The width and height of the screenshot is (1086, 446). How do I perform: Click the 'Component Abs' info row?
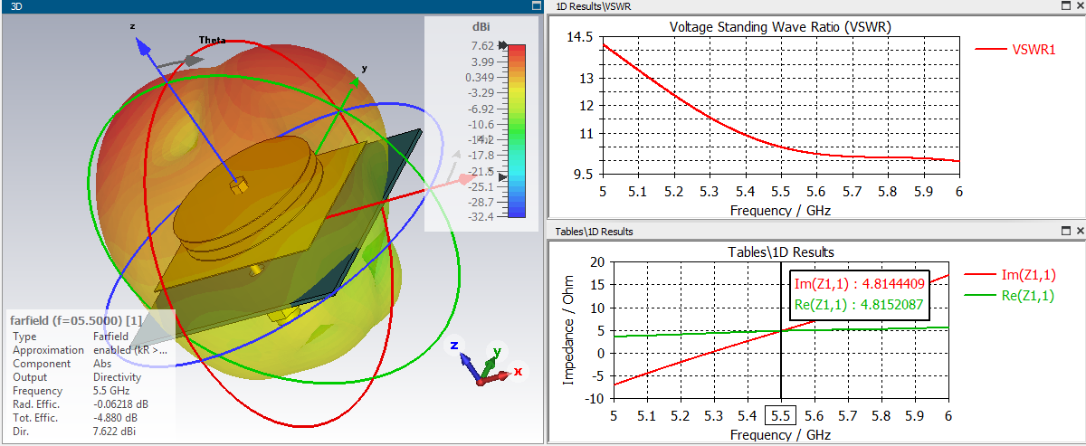(x=62, y=363)
